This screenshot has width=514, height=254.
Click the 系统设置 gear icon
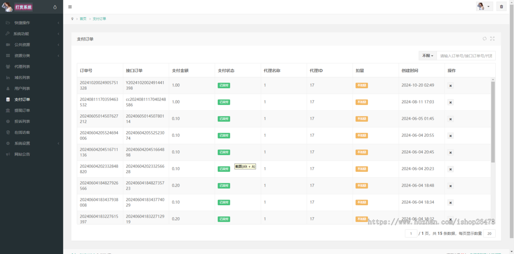[x=8, y=143]
